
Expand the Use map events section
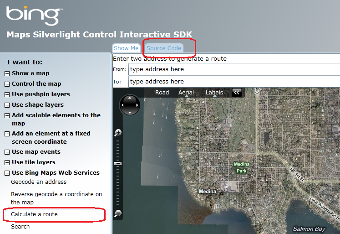pyautogui.click(x=7, y=152)
